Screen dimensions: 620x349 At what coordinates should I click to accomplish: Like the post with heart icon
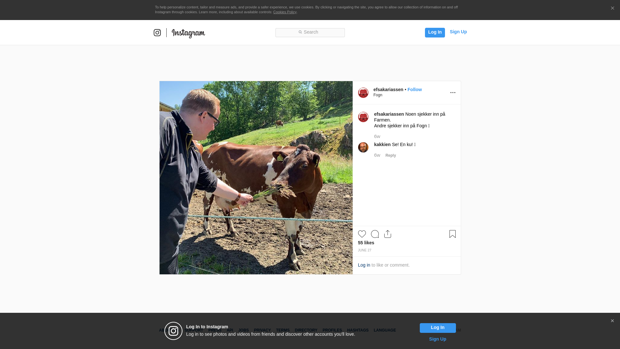pyautogui.click(x=362, y=234)
